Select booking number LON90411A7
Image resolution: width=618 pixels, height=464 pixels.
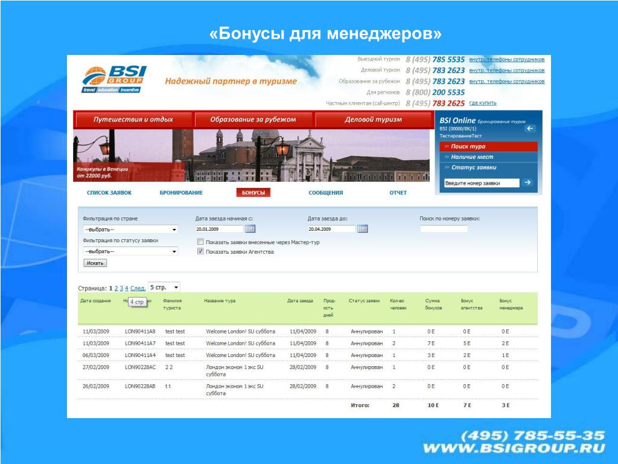tap(140, 343)
